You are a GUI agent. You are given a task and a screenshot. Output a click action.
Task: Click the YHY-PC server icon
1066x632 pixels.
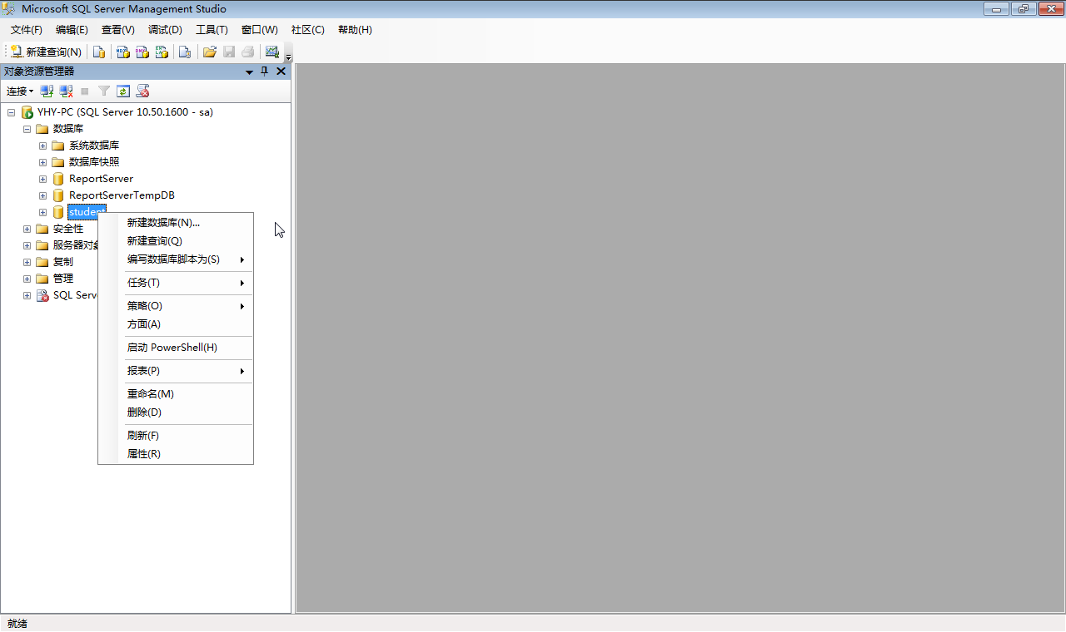[27, 112]
